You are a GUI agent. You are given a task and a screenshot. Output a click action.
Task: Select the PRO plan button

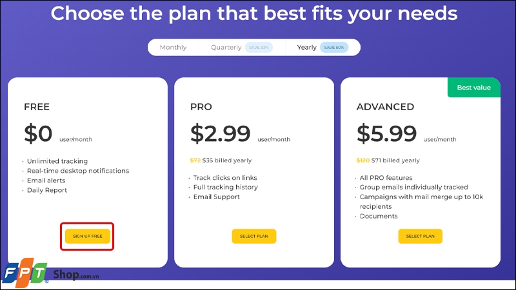(253, 237)
